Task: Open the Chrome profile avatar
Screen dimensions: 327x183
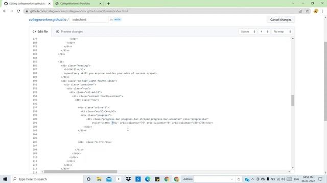Action: [x=316, y=11]
